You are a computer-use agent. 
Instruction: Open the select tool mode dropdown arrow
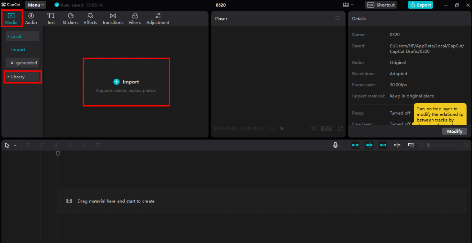click(15, 145)
